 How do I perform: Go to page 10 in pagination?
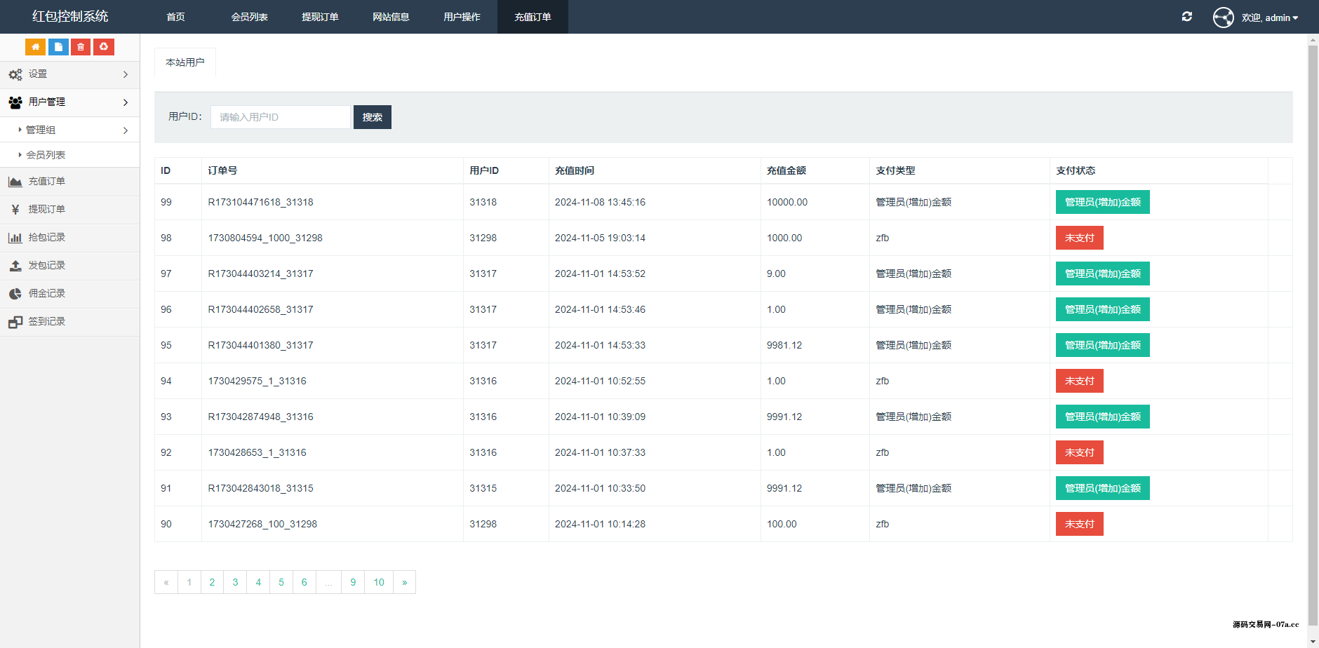click(x=378, y=582)
